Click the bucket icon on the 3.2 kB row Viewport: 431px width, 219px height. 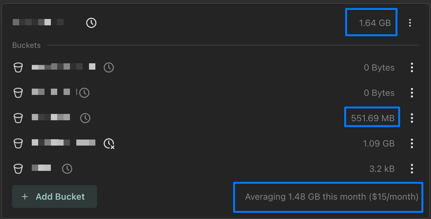18,169
